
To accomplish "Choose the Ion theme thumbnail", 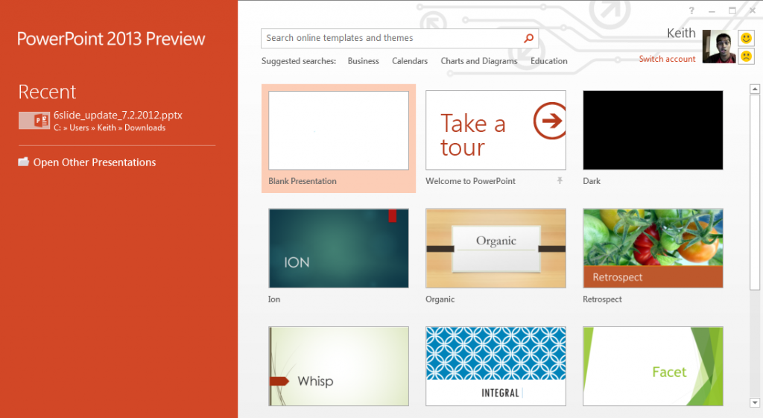I will [339, 248].
